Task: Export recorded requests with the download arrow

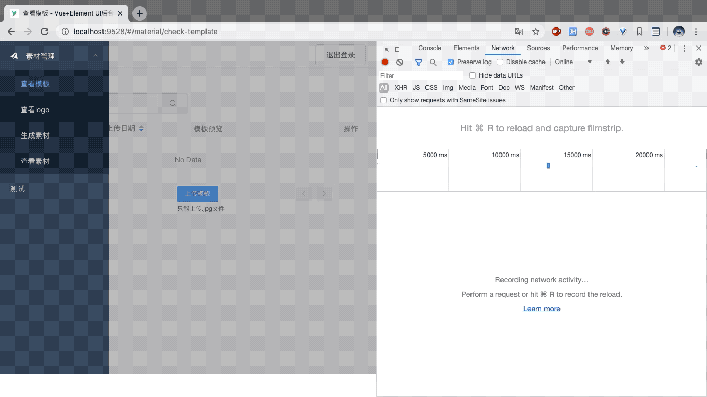Action: (622, 62)
